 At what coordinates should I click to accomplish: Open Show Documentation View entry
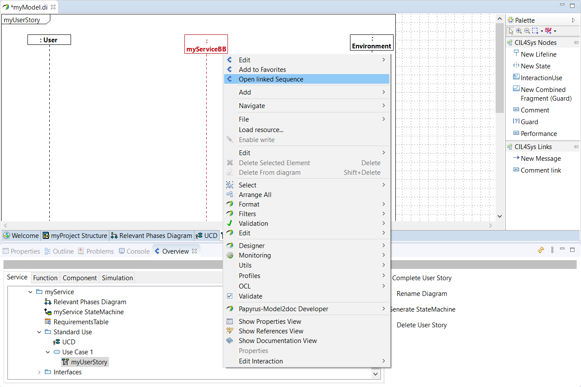click(306, 341)
